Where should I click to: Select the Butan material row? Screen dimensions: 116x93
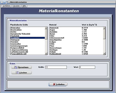tap(76, 34)
